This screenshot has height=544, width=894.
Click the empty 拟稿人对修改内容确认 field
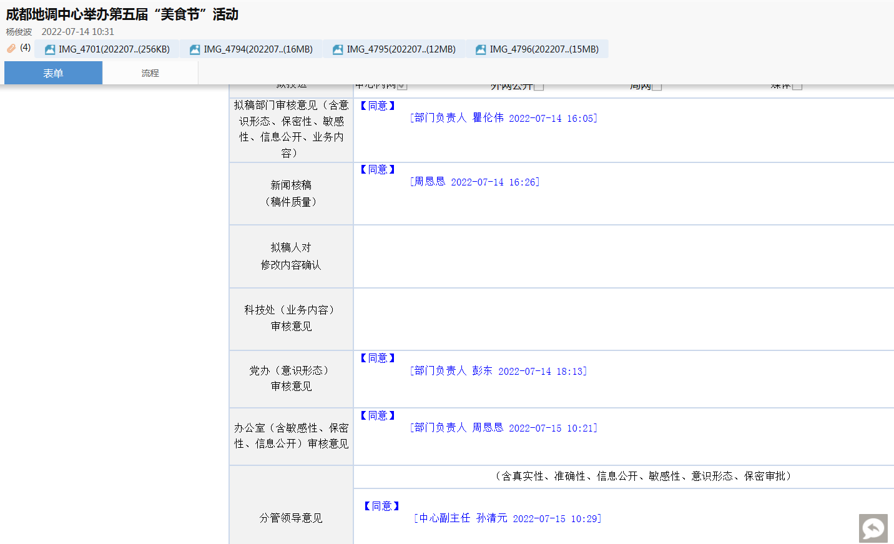[x=623, y=256]
